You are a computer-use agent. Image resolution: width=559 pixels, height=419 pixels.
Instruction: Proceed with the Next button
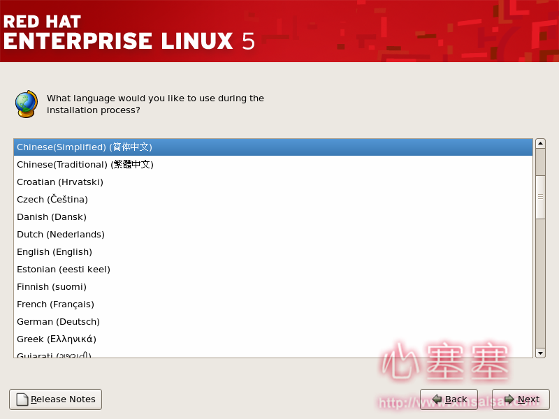click(x=521, y=399)
